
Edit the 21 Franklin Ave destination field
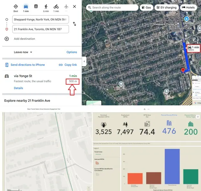(x=40, y=29)
